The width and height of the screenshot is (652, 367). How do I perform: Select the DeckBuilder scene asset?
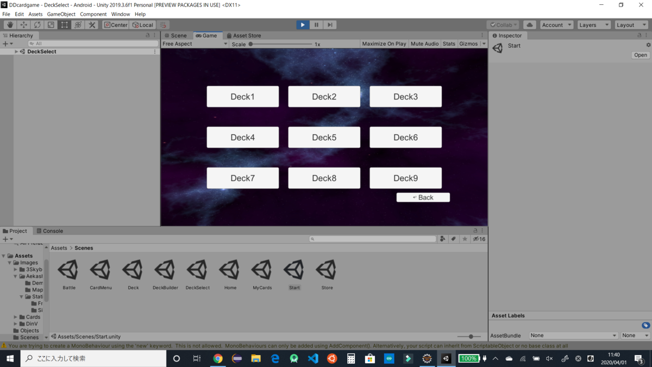click(x=165, y=275)
